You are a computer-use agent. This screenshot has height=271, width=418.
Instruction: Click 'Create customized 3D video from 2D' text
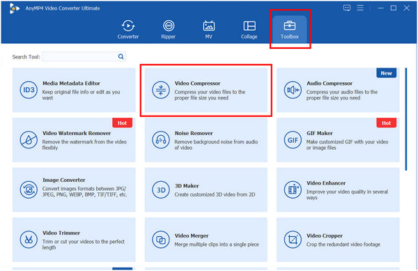pyautogui.click(x=215, y=194)
